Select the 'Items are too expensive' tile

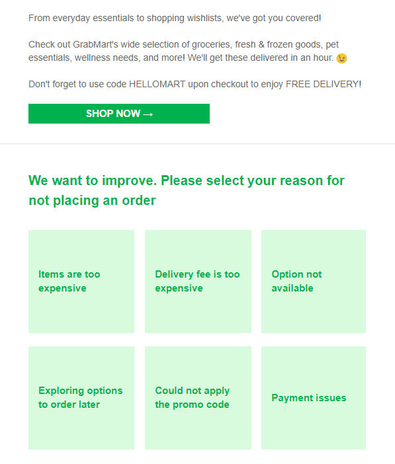[81, 282]
